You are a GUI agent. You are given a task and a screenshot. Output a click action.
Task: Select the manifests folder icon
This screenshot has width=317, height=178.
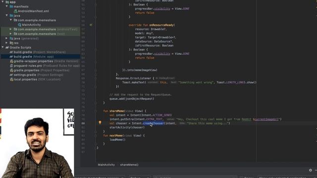[x=11, y=6]
